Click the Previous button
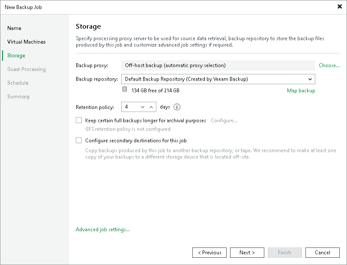347x265 pixels. [x=209, y=252]
